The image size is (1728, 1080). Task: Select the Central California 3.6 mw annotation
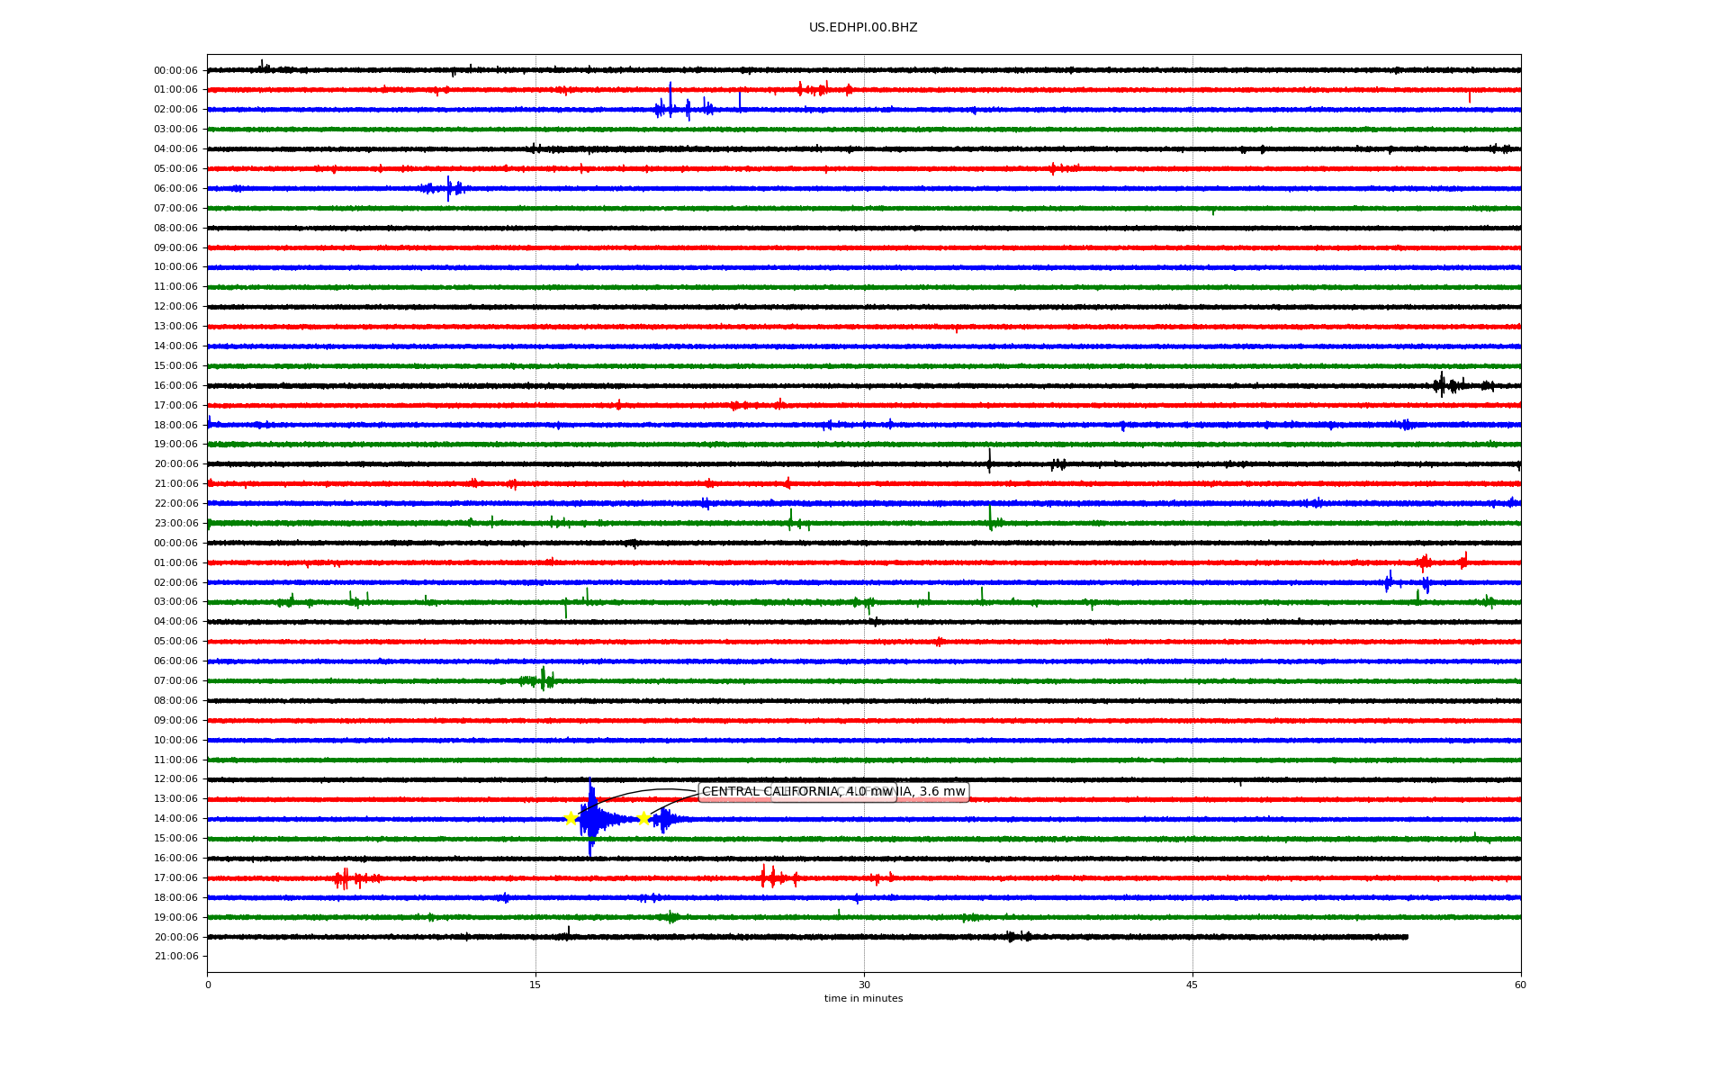click(932, 792)
